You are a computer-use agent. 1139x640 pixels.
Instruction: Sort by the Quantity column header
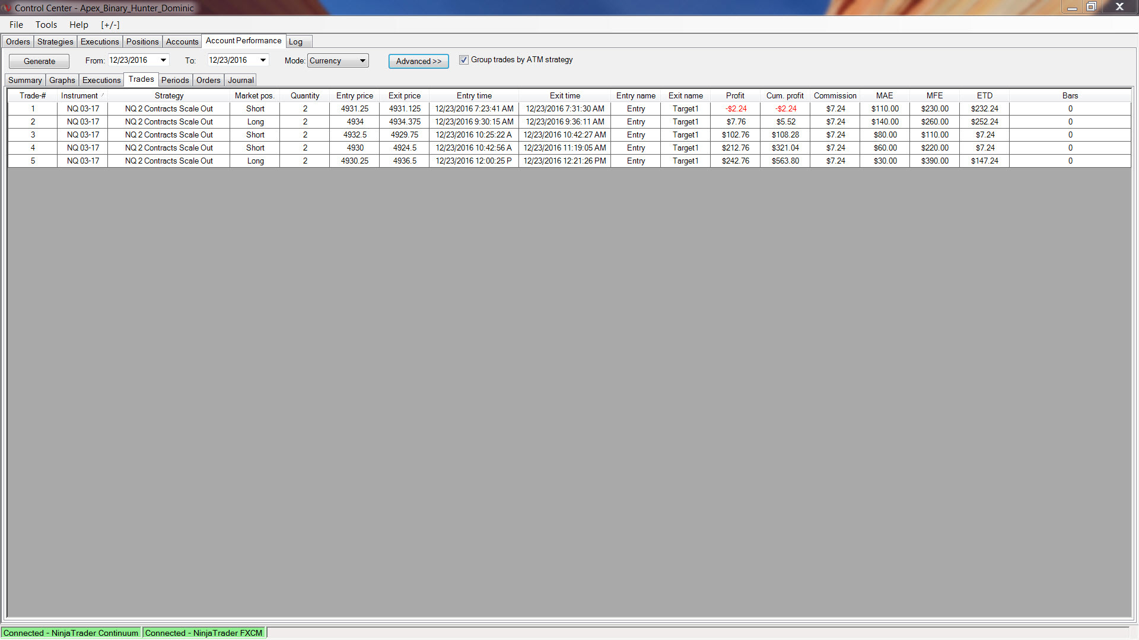[x=305, y=95]
